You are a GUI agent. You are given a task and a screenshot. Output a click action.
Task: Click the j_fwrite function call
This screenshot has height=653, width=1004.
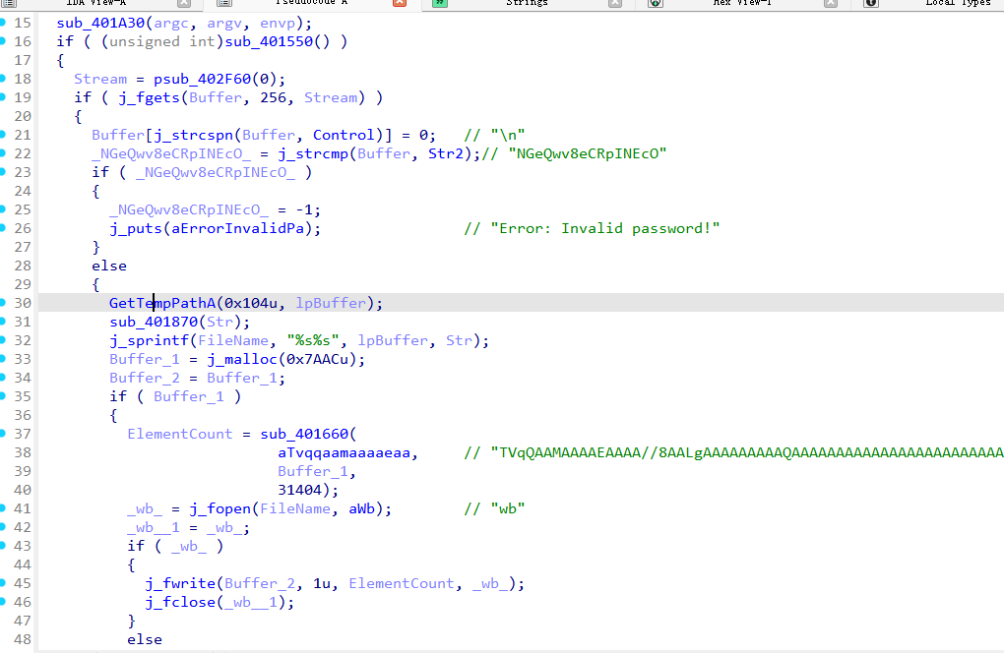[x=180, y=583]
